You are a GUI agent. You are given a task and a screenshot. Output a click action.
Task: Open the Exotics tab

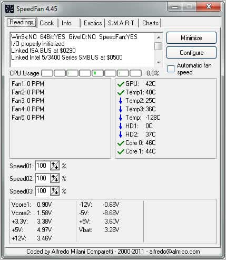(x=93, y=23)
